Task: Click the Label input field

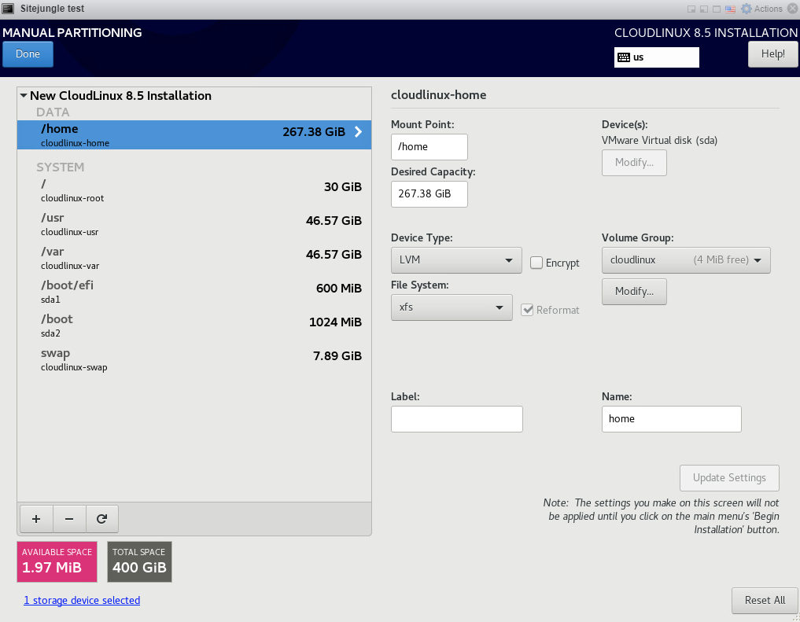Action: click(x=456, y=419)
